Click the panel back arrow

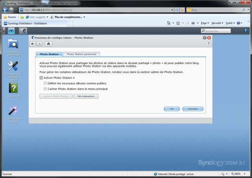click(x=33, y=44)
